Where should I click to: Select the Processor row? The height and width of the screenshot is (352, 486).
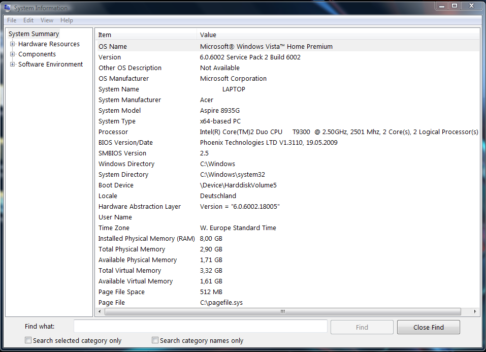tap(287, 132)
